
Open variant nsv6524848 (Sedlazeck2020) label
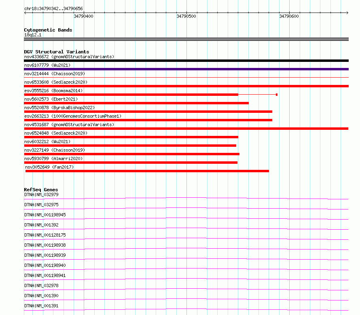point(56,133)
